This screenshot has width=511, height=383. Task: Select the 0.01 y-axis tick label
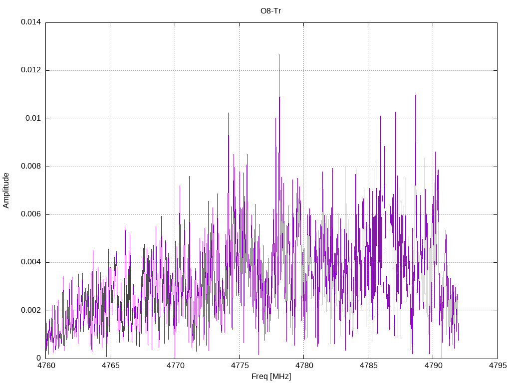33,118
